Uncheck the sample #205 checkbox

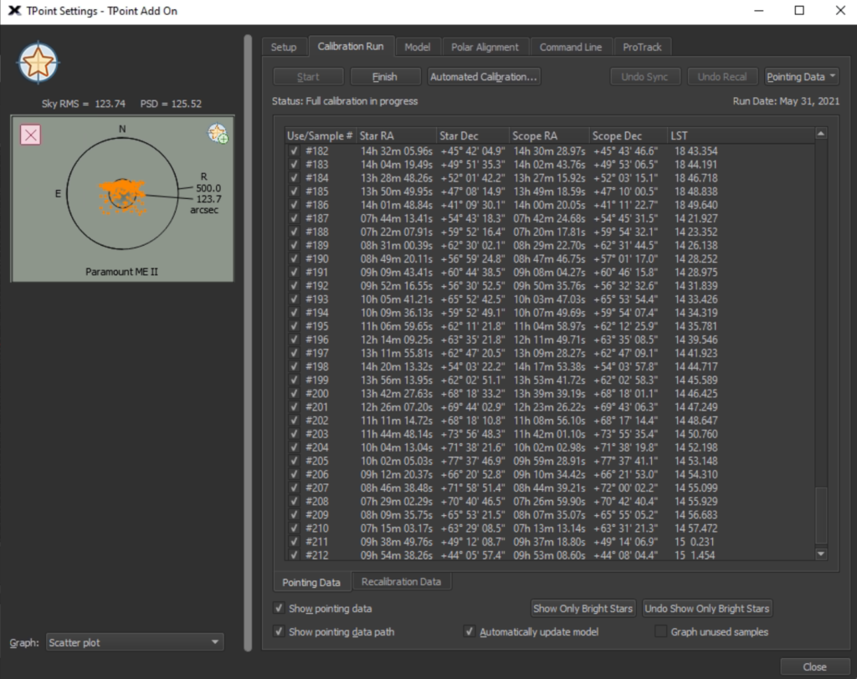click(x=295, y=461)
